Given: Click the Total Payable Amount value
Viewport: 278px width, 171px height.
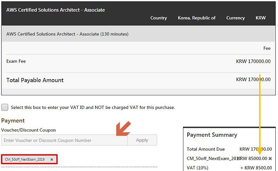Looking at the screenshot, I should click(253, 80).
